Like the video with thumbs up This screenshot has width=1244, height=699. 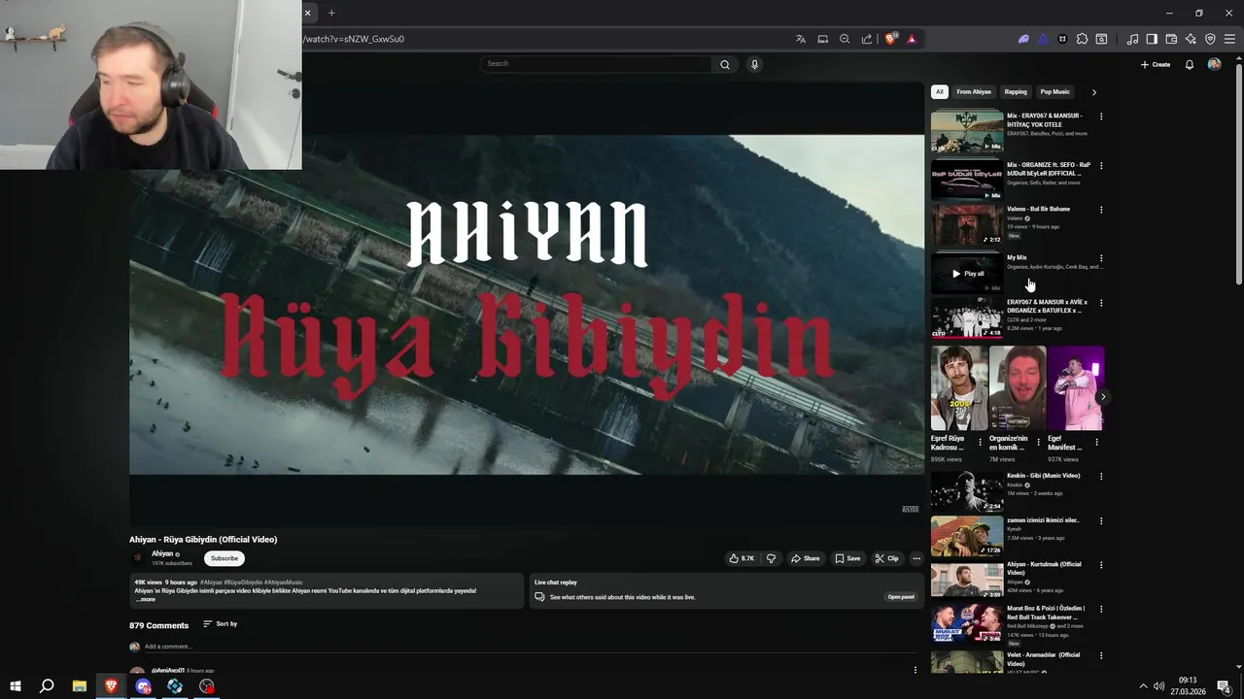(x=742, y=558)
